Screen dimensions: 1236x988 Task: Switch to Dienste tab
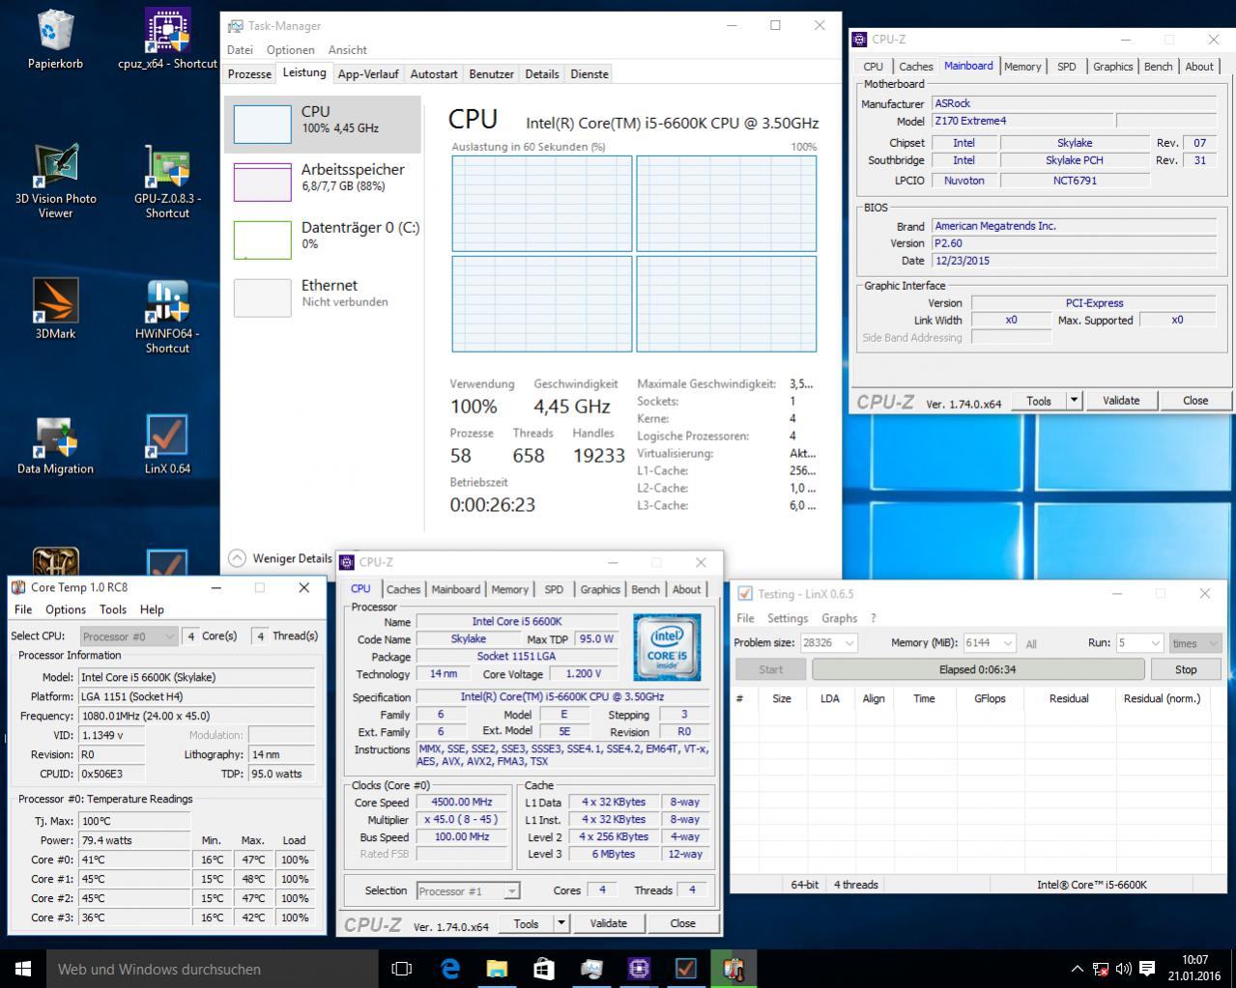coord(589,73)
